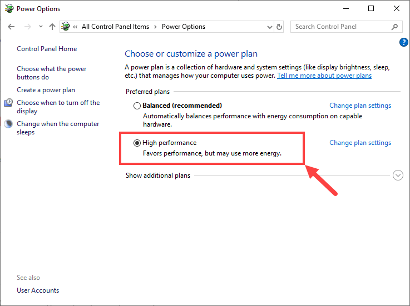Image resolution: width=410 pixels, height=306 pixels.
Task: Change plan settings for High performance
Action: 360,143
